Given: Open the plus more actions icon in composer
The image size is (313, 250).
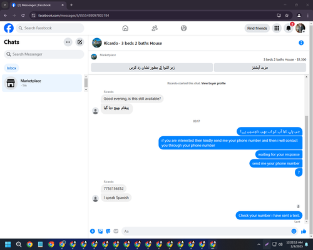Looking at the screenshot, I should 93,231.
